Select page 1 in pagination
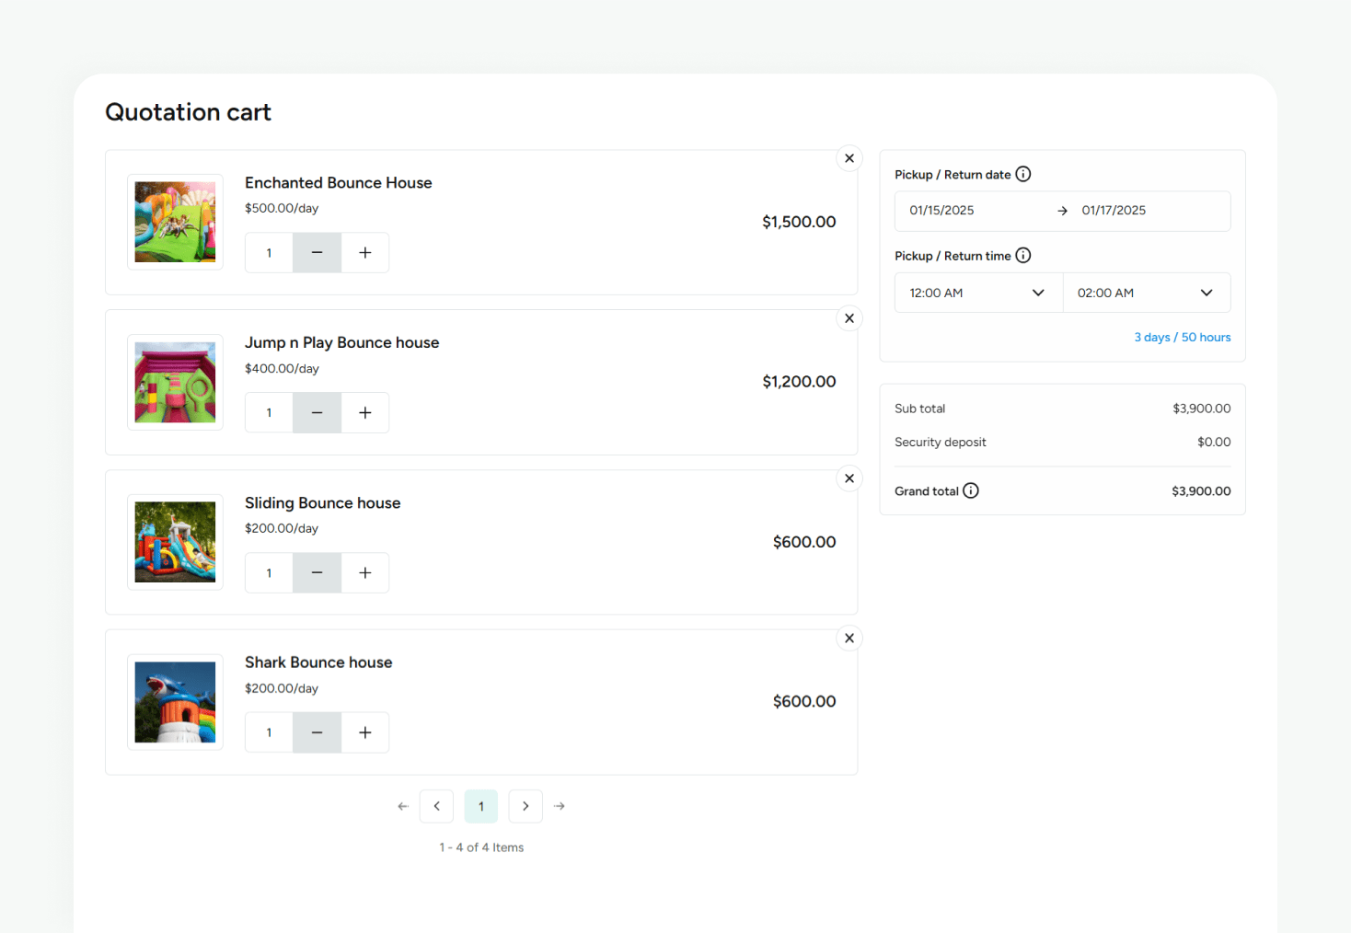 (x=481, y=806)
